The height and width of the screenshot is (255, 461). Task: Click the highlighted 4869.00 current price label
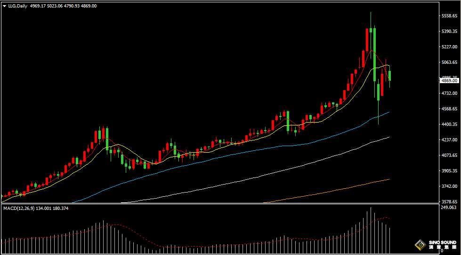[x=449, y=80]
